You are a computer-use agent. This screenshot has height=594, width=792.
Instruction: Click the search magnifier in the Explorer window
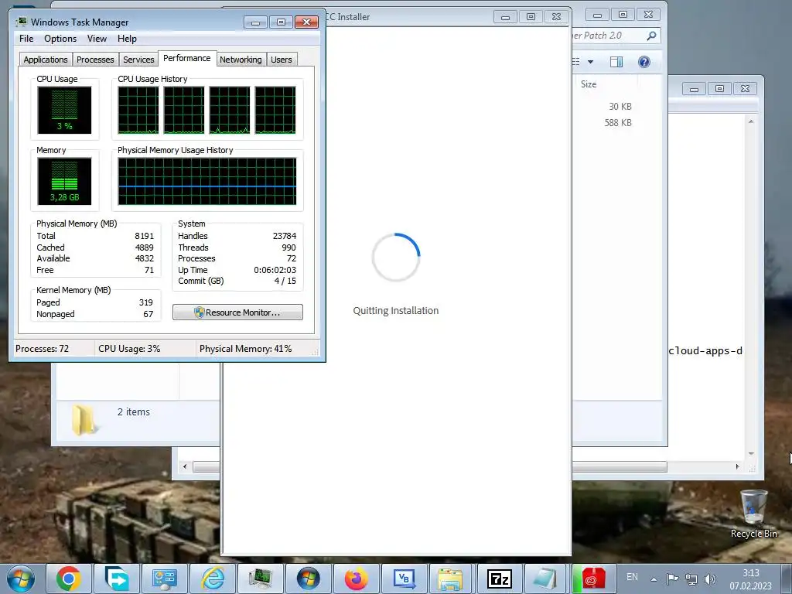pyautogui.click(x=651, y=36)
